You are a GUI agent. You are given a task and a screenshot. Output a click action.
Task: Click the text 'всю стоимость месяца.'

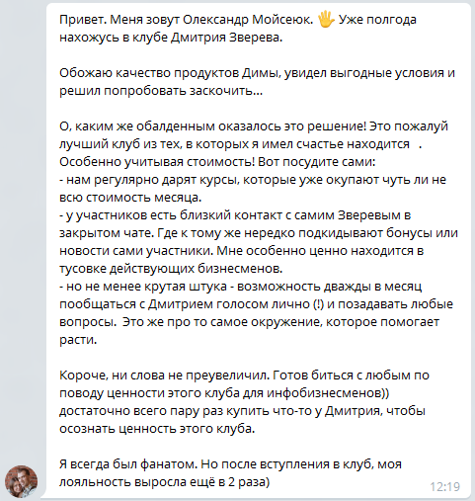click(x=130, y=198)
